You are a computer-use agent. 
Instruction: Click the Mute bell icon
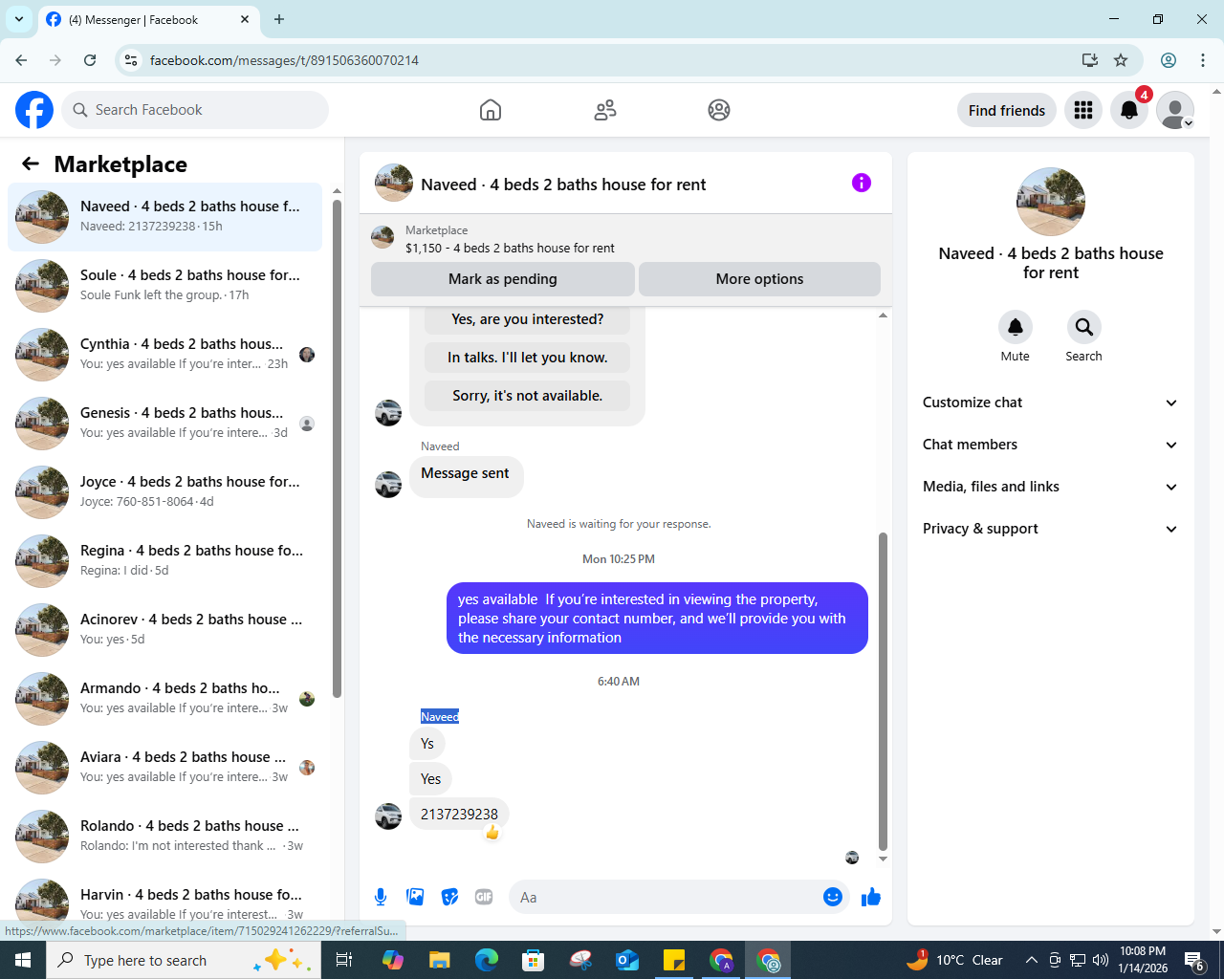point(1016,327)
